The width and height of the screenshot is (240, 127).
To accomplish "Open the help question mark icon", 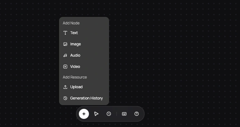I will point(137,114).
